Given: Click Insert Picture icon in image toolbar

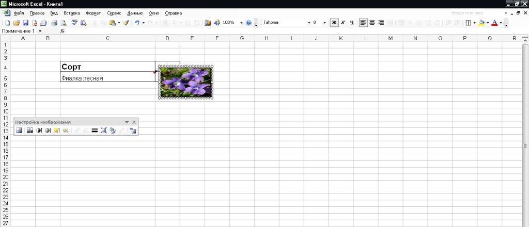Looking at the screenshot, I should point(19,131).
